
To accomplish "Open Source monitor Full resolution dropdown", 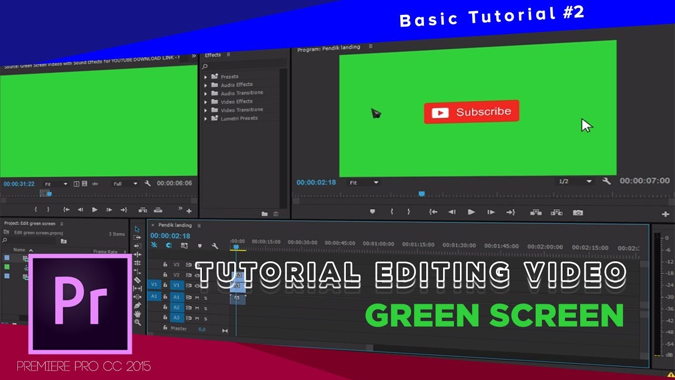I will coord(126,184).
